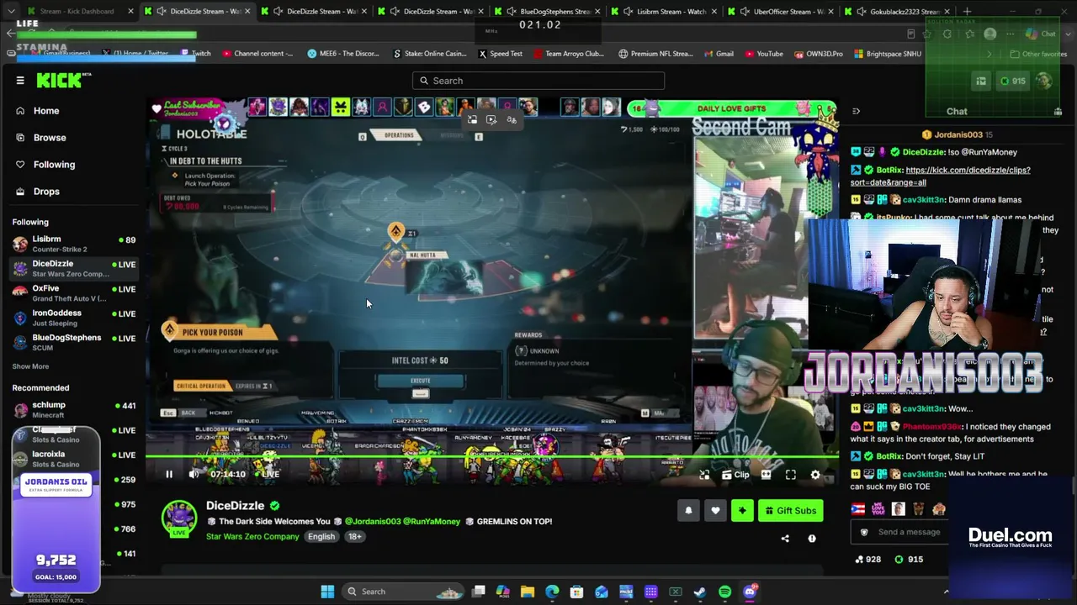The width and height of the screenshot is (1077, 605).
Task: Pause the stream video
Action: click(x=169, y=475)
